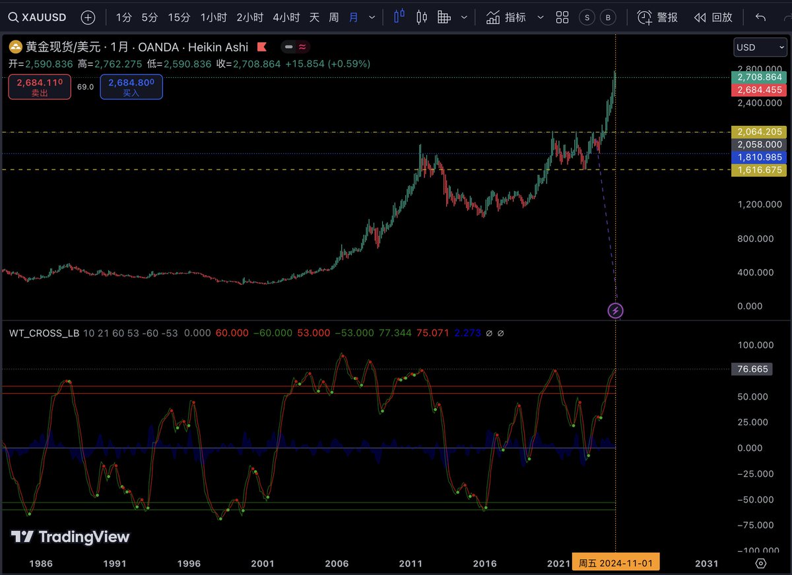The height and width of the screenshot is (575, 792).
Task: Click the circled S button
Action: 586,18
